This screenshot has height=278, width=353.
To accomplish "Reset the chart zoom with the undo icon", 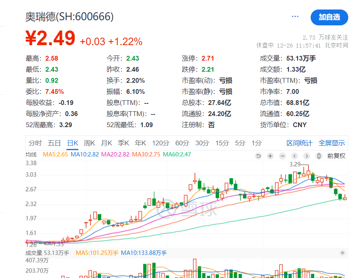I will click(259, 156).
